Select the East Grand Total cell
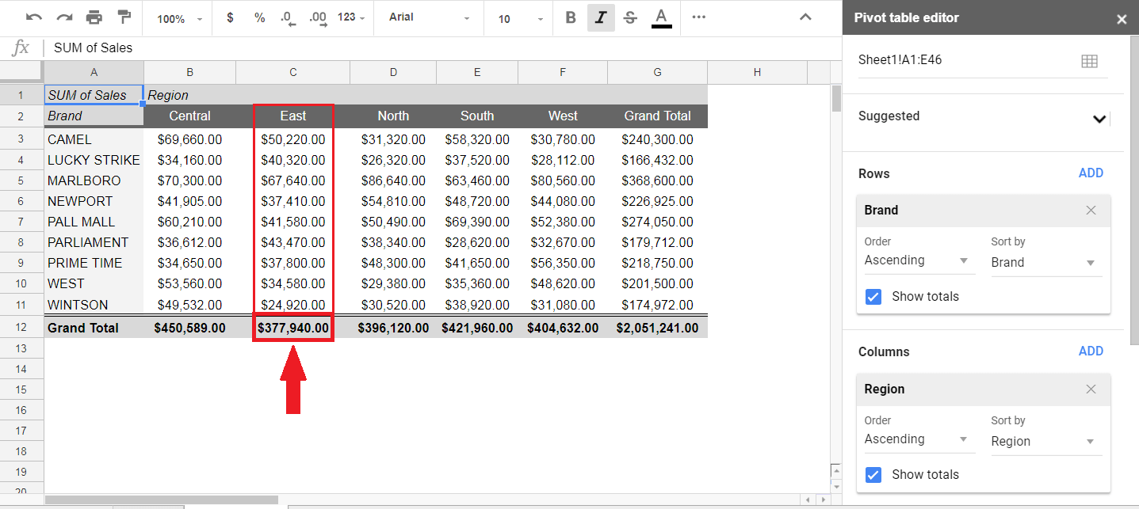 tap(292, 328)
